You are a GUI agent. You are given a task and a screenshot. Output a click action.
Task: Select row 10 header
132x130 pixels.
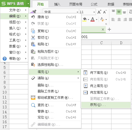[5, 92]
